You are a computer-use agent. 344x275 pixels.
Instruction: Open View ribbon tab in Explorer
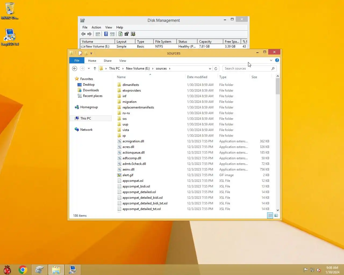point(123,61)
